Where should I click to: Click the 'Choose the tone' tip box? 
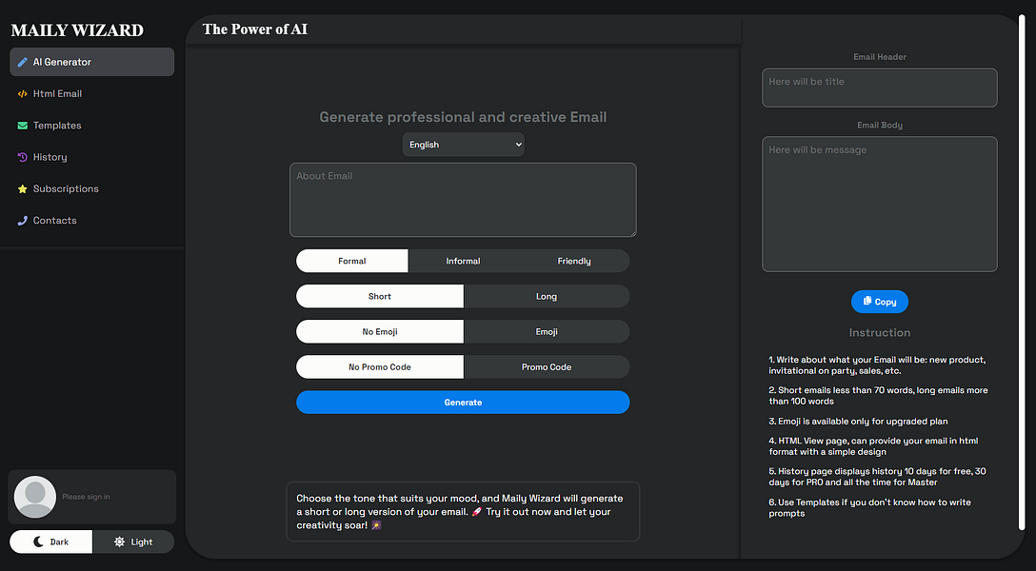463,512
